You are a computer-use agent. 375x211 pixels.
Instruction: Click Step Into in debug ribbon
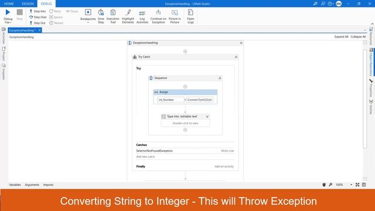click(x=37, y=11)
